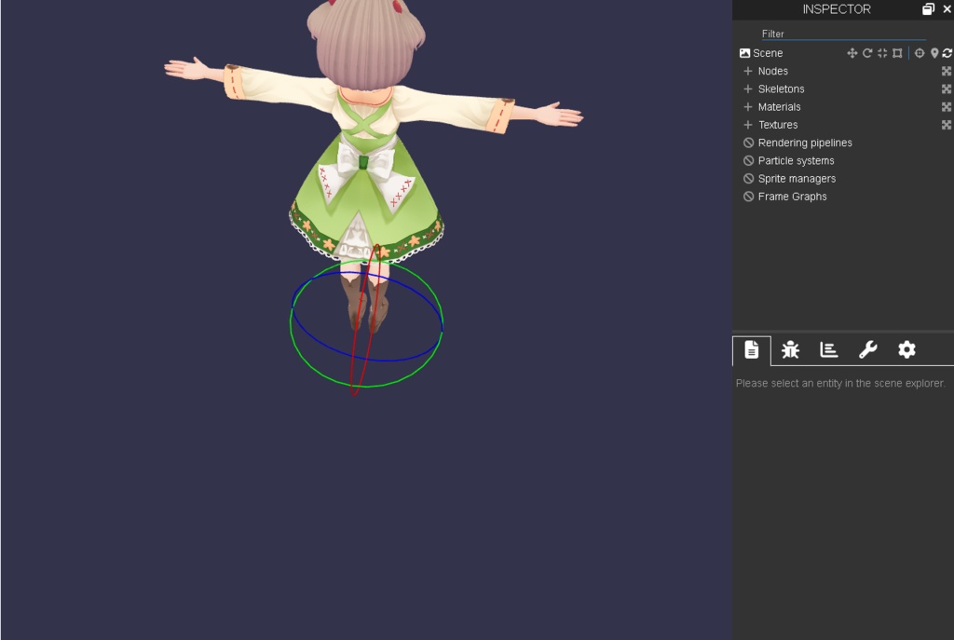Expand the Skeletons tree with the plus
Viewport: 954px width, 640px height.
(x=748, y=89)
